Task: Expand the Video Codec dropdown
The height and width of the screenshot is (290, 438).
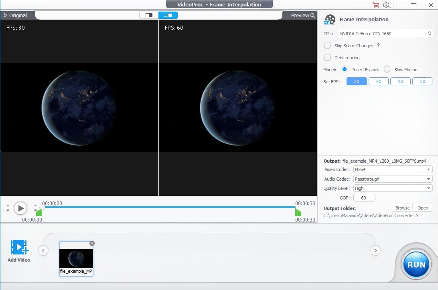Action: coord(393,169)
